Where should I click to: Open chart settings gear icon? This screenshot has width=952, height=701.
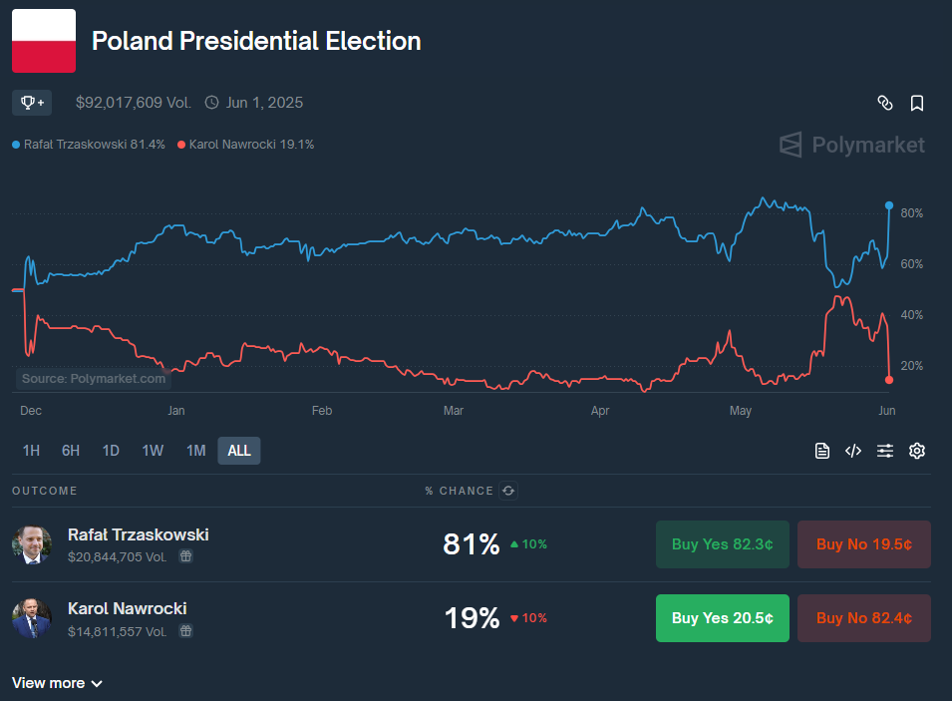pos(917,451)
